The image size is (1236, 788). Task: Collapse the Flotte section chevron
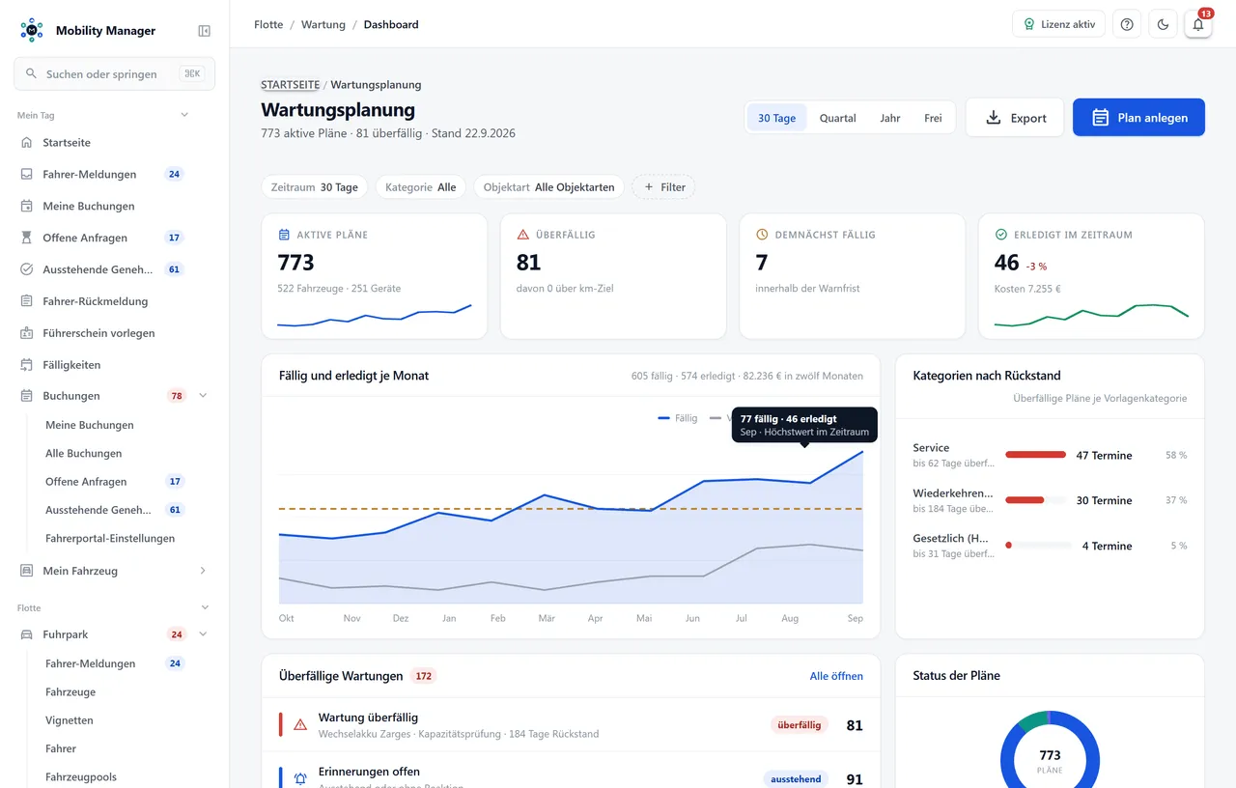[x=205, y=607]
